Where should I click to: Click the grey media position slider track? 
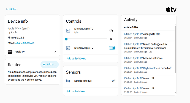[x=86, y=39]
